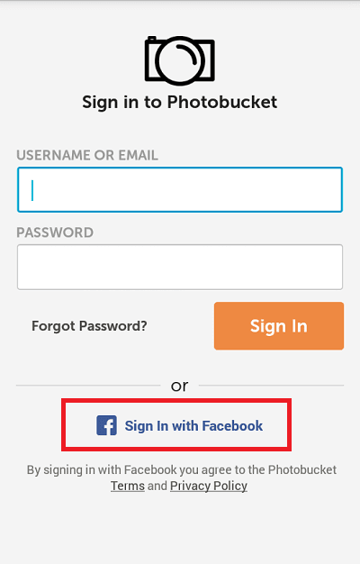Image resolution: width=360 pixels, height=564 pixels.
Task: Click the divider line left of "or"
Action: coord(88,386)
